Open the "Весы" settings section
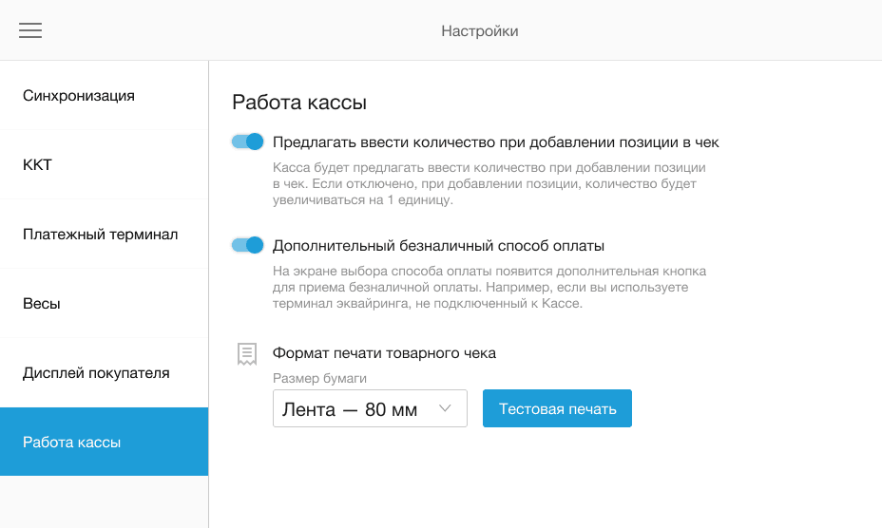 point(42,304)
